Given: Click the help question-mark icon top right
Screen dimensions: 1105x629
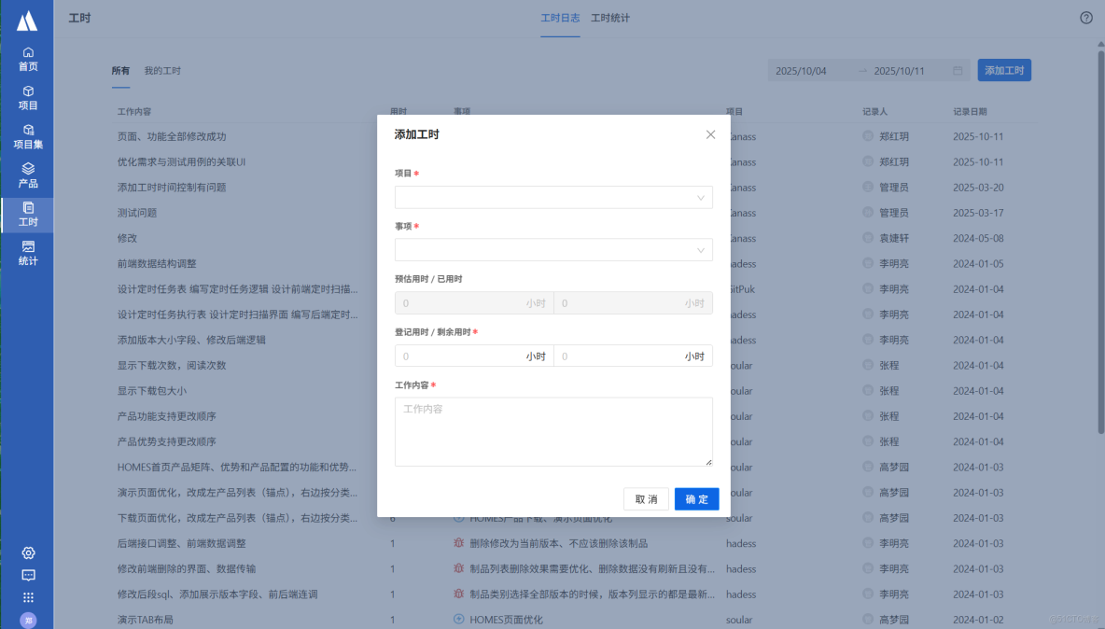Looking at the screenshot, I should 1085,17.
